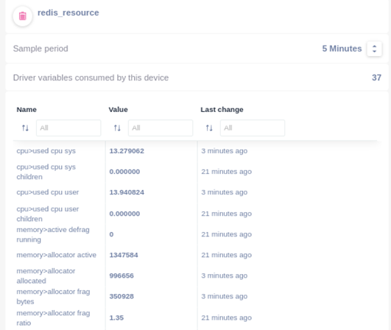Click last change time for allocator frag bytes
Viewport: 391px width, 330px height.
[x=225, y=296]
